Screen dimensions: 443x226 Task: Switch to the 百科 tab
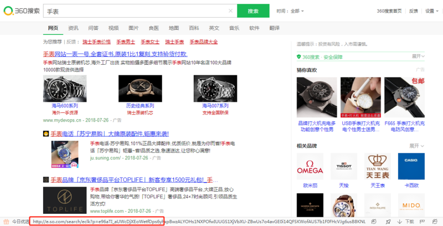click(194, 28)
